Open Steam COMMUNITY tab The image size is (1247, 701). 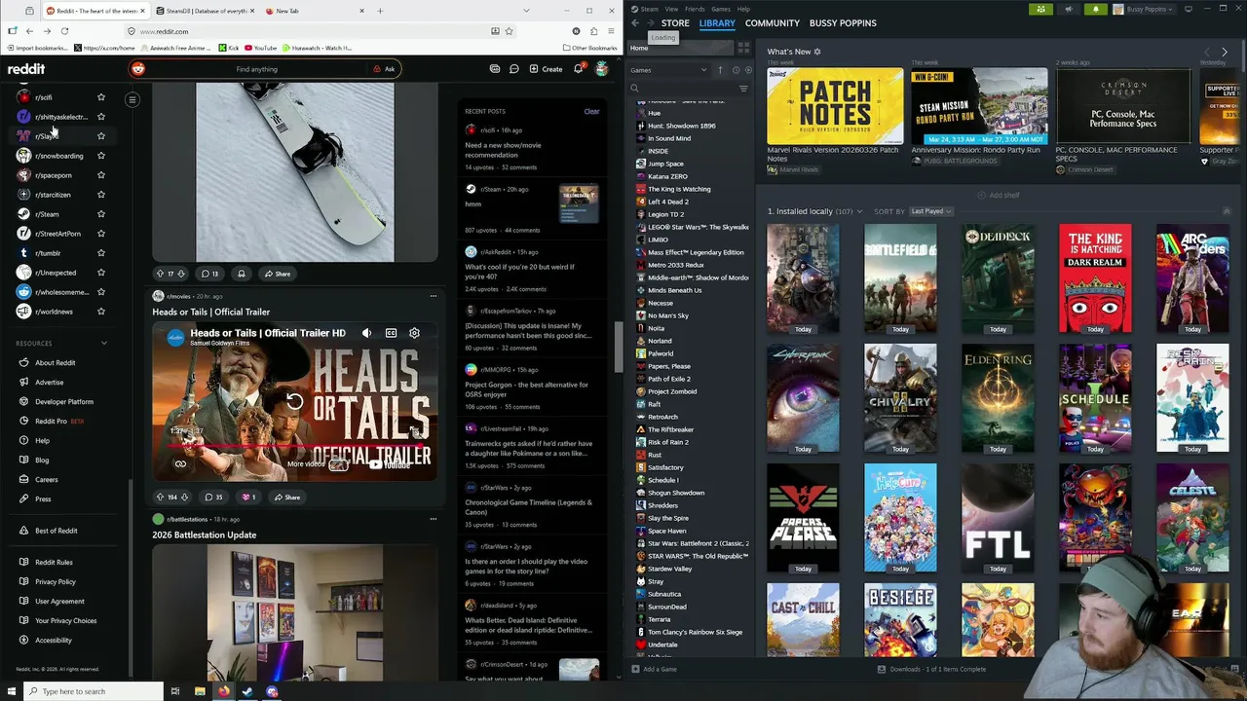[773, 22]
